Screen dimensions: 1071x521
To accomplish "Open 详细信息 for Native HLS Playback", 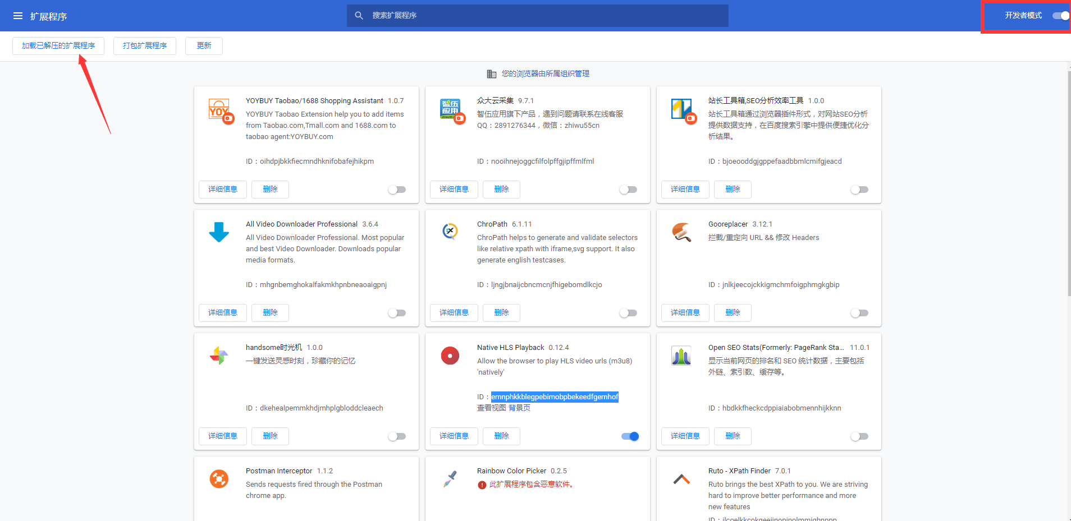I will tap(454, 436).
